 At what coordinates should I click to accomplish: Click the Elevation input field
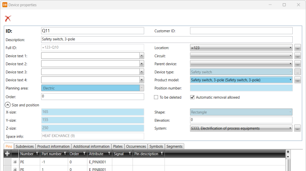(241, 120)
